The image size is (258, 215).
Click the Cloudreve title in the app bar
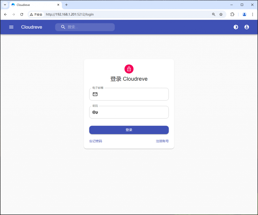31,27
